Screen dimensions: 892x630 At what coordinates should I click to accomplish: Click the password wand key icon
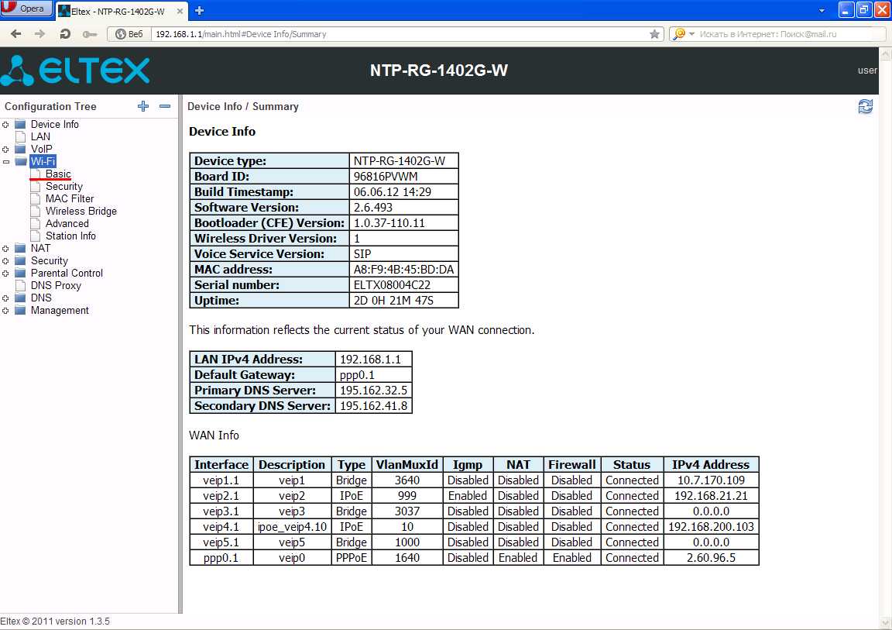coord(90,34)
